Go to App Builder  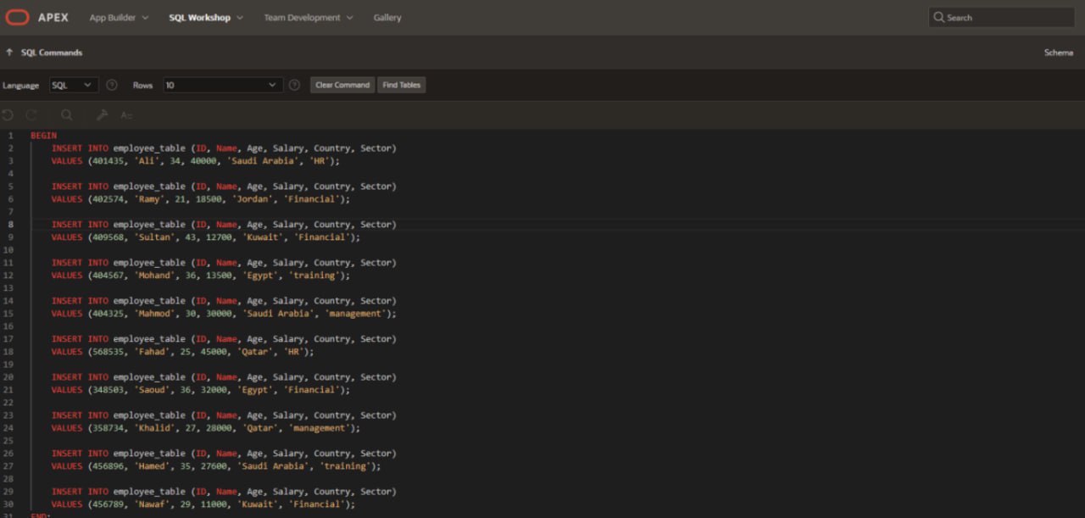coord(113,18)
